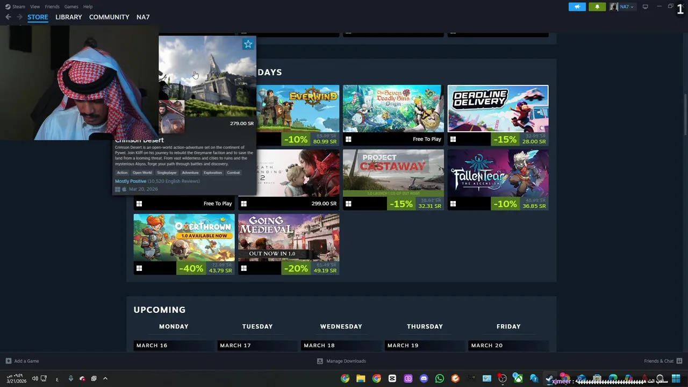The width and height of the screenshot is (688, 387).
Task: Switch to Big Picture mode icon
Action: tap(645, 6)
